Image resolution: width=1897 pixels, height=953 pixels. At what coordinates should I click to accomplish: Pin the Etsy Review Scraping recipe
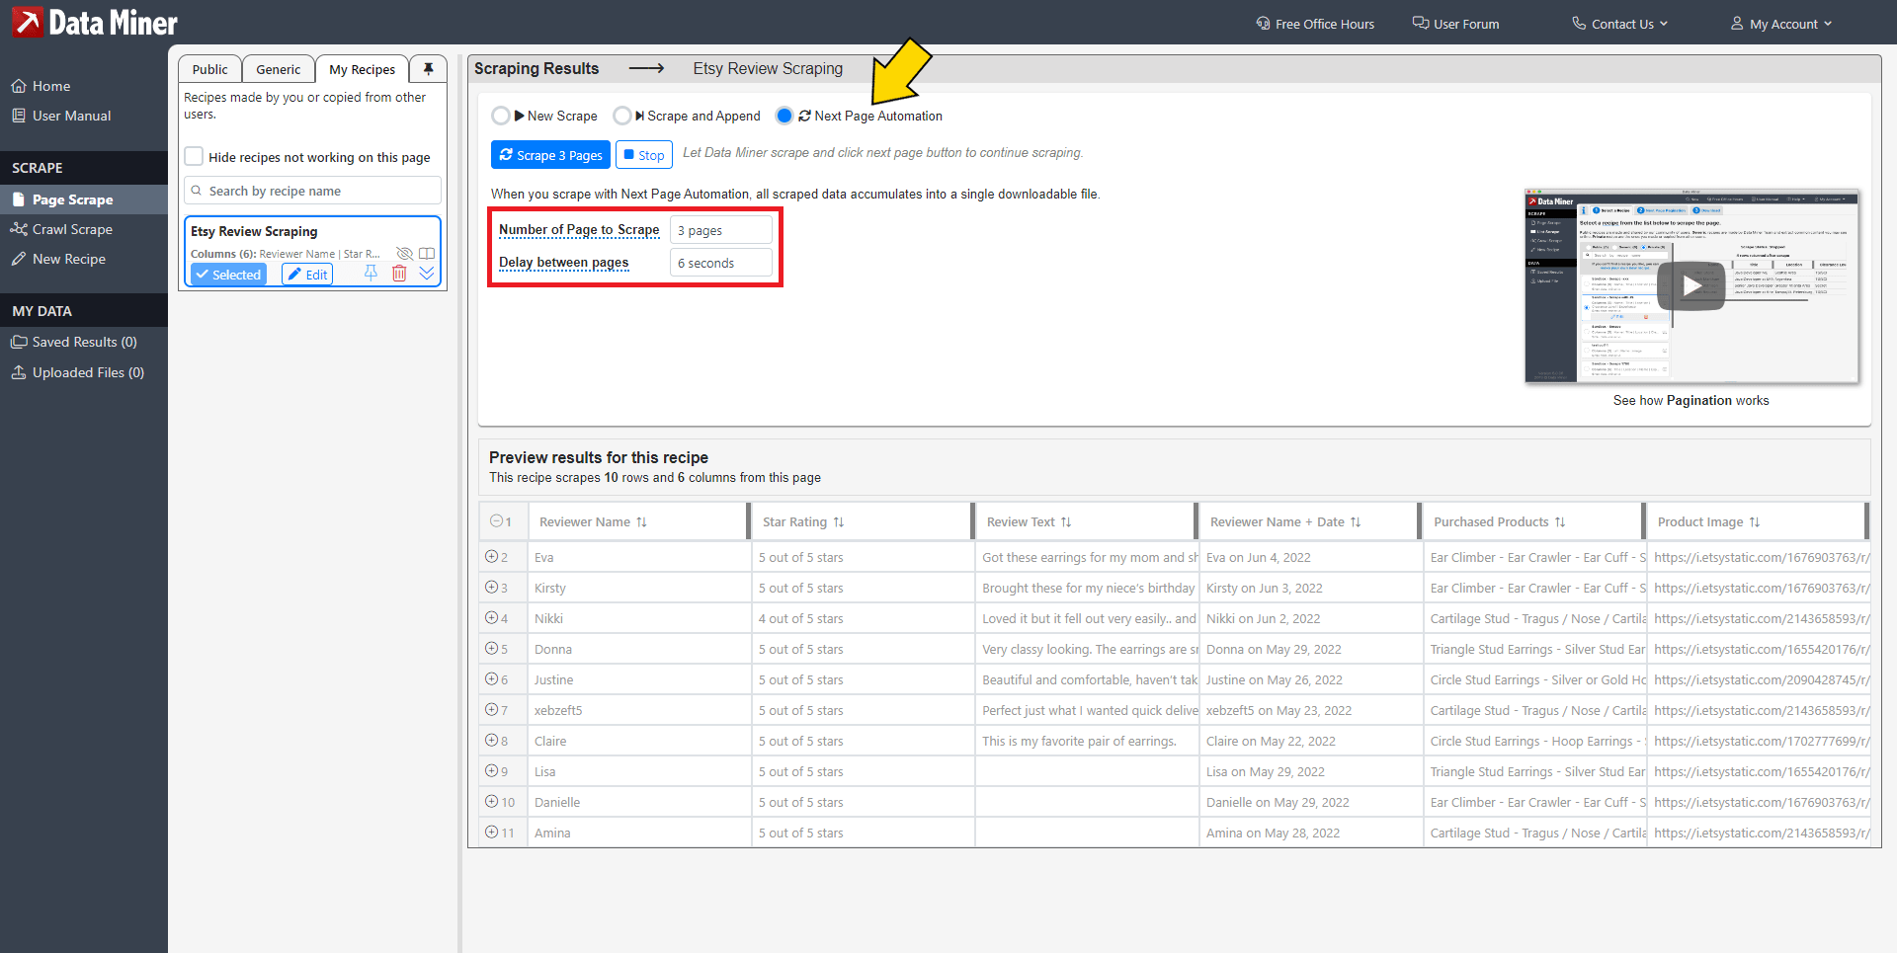(x=371, y=274)
